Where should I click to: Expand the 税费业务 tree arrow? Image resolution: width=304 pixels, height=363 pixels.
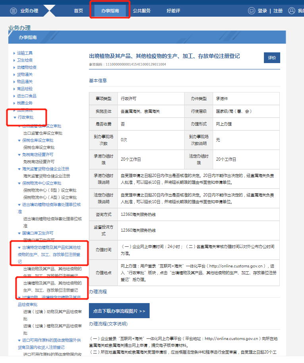14,103
